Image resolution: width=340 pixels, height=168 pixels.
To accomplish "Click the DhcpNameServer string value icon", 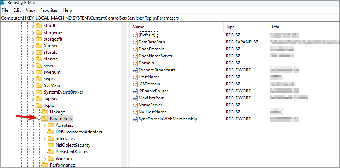I will pyautogui.click(x=135, y=56).
